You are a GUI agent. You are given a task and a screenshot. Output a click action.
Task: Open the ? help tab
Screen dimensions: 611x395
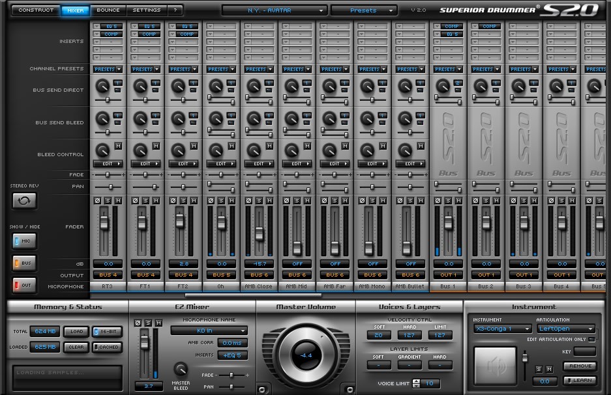tap(175, 10)
